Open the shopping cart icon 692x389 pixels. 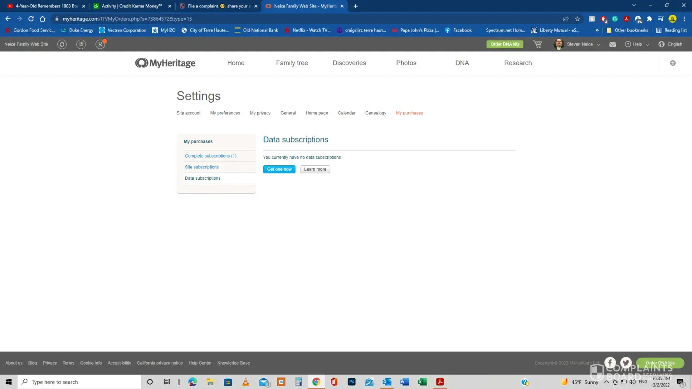click(x=537, y=44)
